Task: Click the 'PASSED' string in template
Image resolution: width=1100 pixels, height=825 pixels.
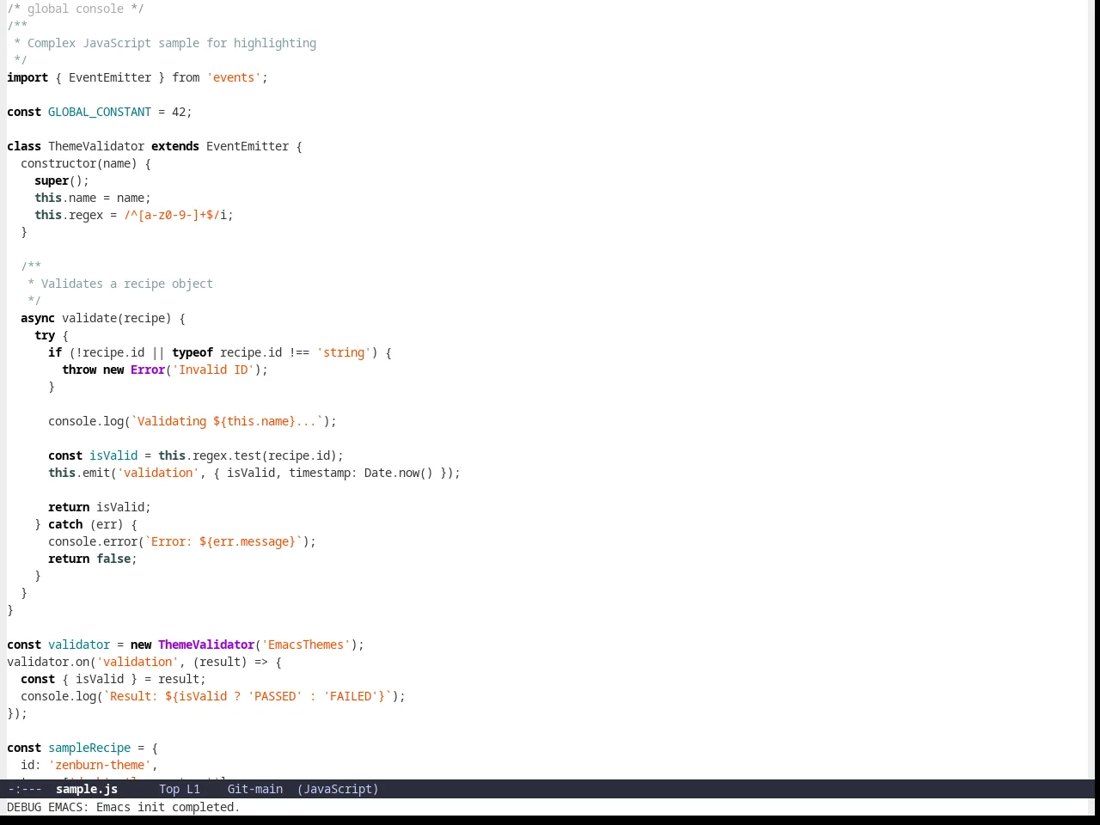Action: [x=275, y=696]
